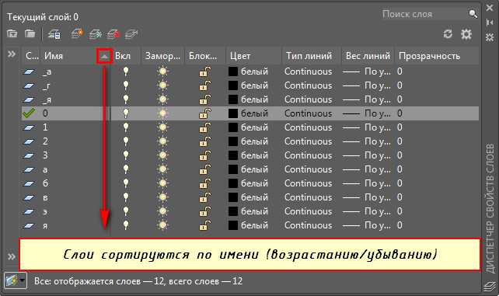Click the invert filter icon
Image resolution: width=499 pixels, height=296 pixels.
pos(11,280)
